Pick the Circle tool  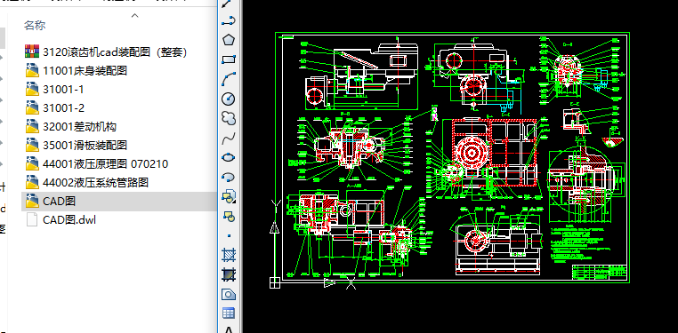229,99
